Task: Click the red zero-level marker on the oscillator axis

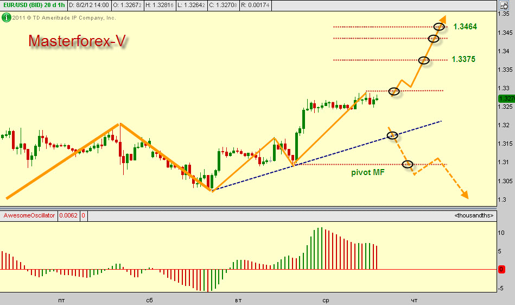Action: 501,269
